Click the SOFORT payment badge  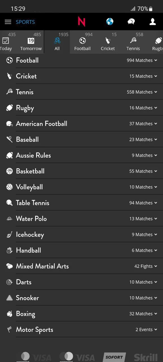coord(114,357)
